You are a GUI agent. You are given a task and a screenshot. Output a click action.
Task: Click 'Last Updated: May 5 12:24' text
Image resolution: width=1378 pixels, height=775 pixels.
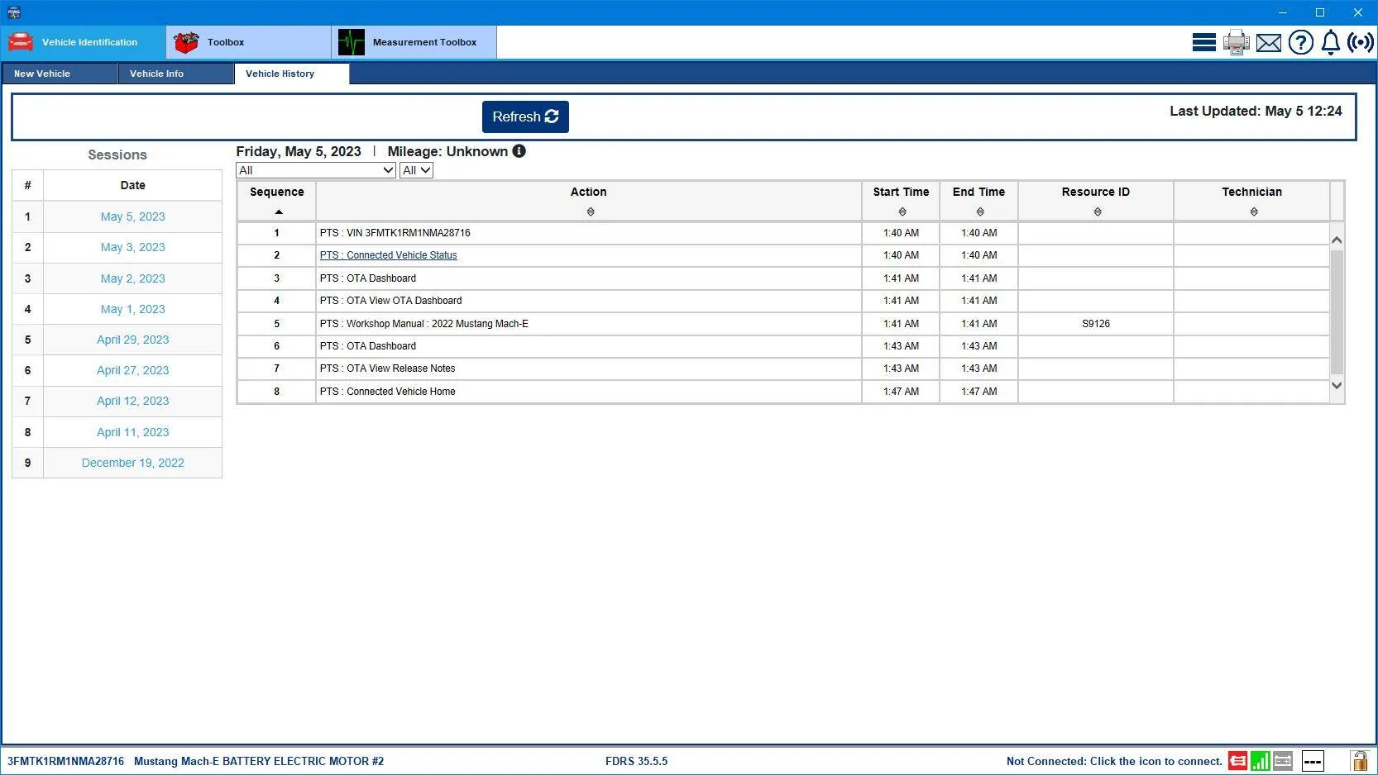1256,111
